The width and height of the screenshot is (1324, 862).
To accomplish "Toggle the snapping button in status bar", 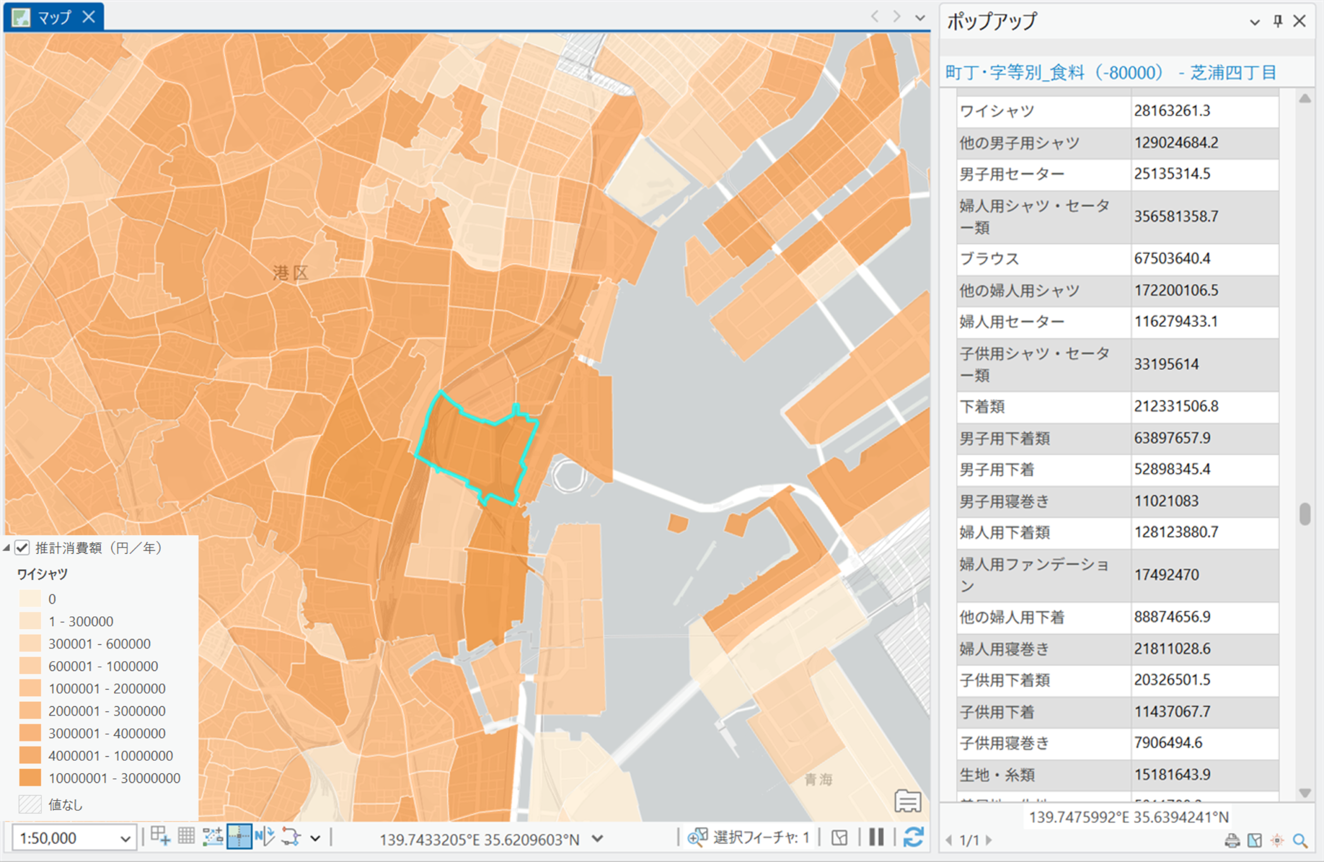I will coord(239,836).
